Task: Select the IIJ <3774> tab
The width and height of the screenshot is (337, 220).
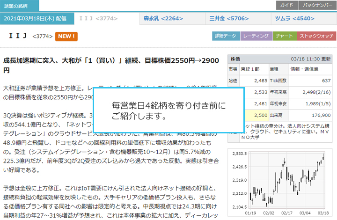Action: coord(107,18)
